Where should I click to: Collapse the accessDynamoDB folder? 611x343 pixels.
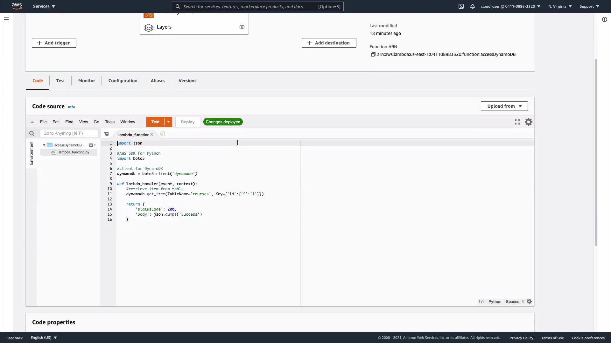[44, 145]
